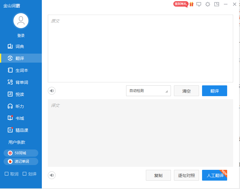Screen dimensions: 240x189
Task: Minimize the 金山词霸 window
Action: point(226,4)
